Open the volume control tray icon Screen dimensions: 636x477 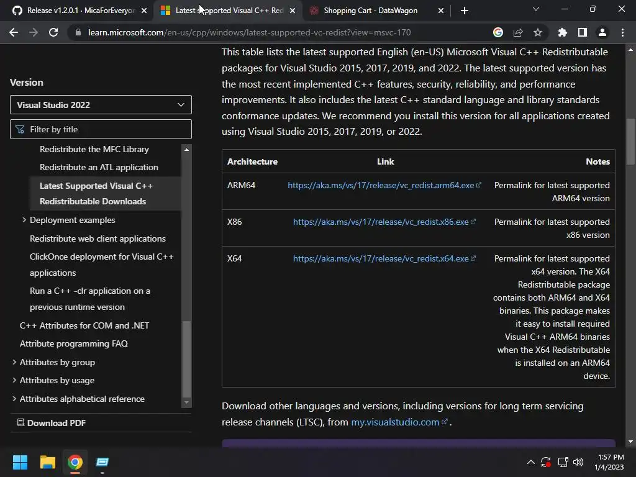click(x=578, y=462)
